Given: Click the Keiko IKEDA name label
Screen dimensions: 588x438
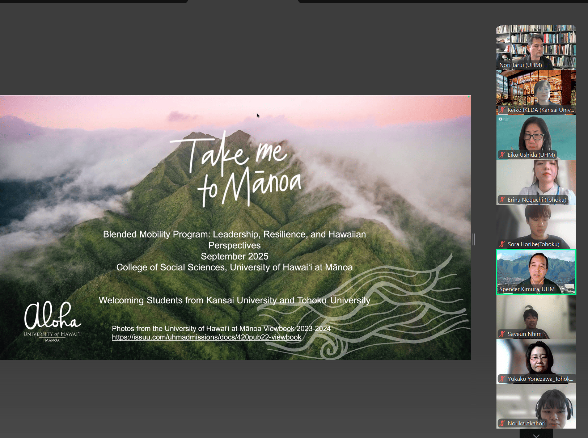Looking at the screenshot, I should 540,110.
